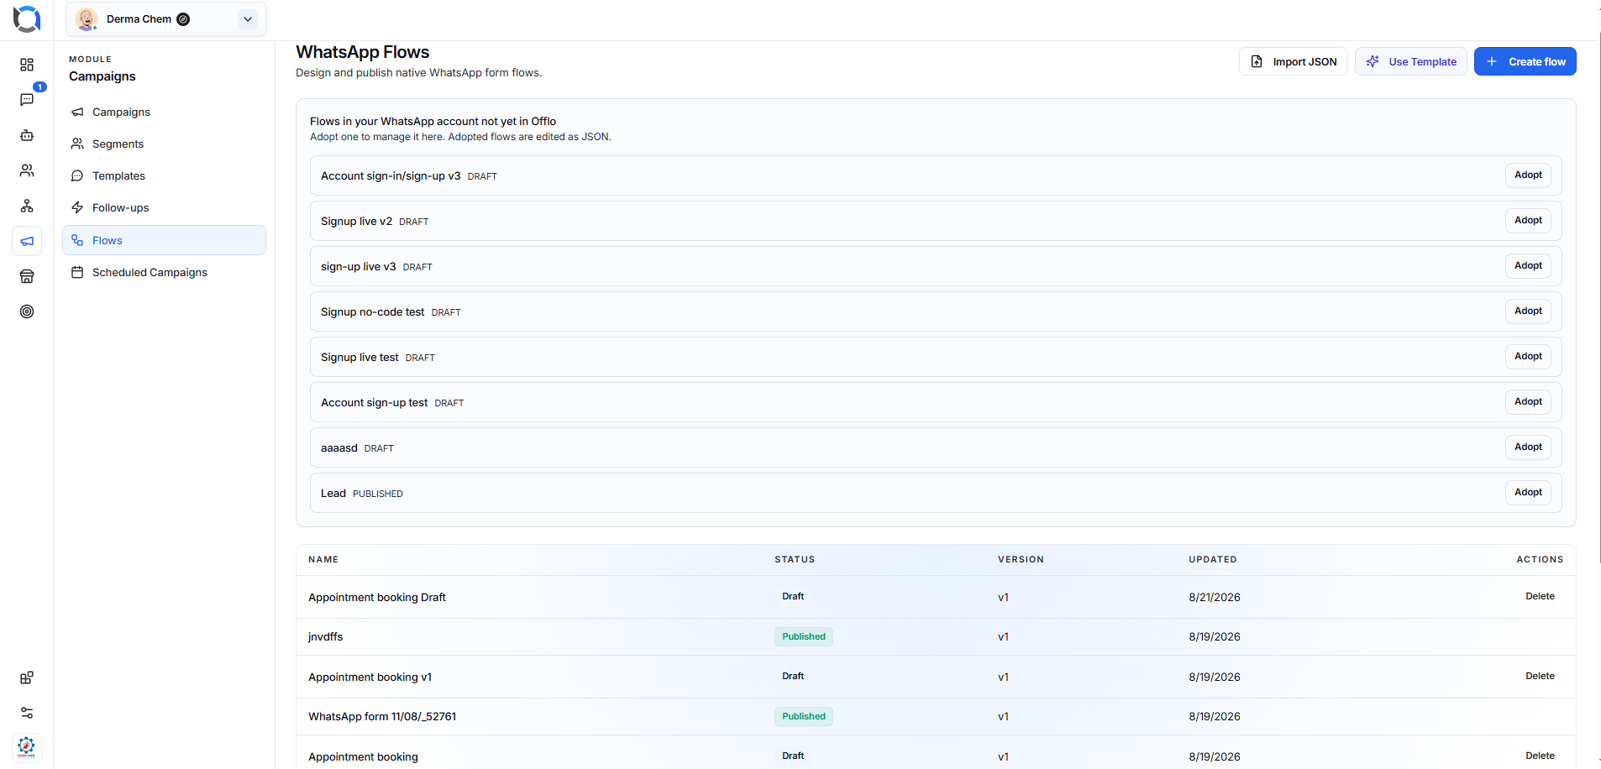The height and width of the screenshot is (769, 1601).
Task: Open the target goals icon in left rail
Action: (x=27, y=311)
